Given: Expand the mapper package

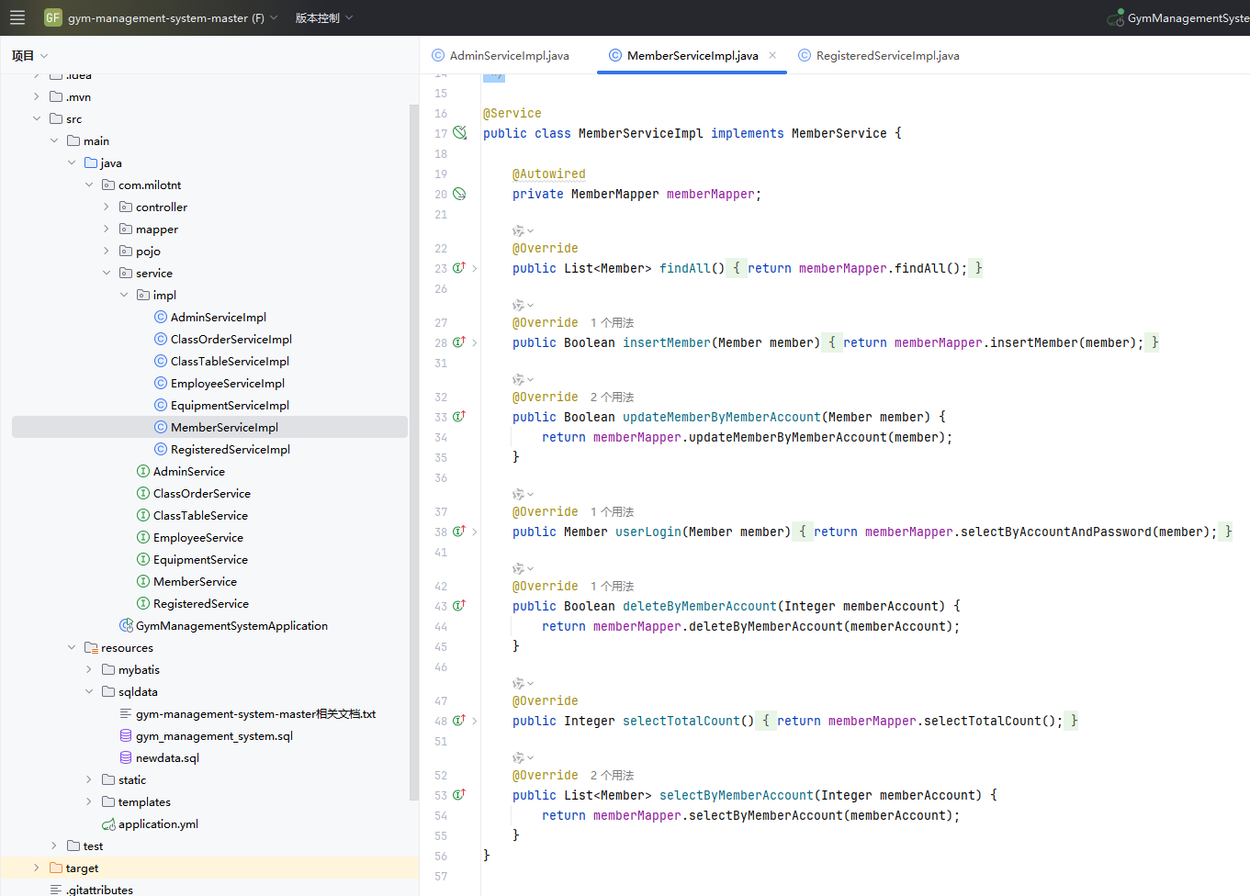Looking at the screenshot, I should (x=107, y=229).
